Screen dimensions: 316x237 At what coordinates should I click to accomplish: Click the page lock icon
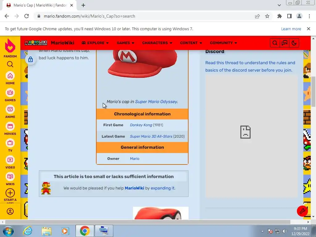click(x=31, y=59)
